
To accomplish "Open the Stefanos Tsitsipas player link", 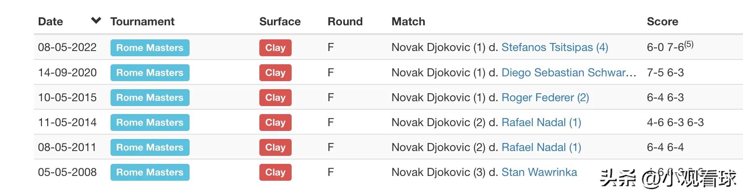I will pyautogui.click(x=554, y=47).
